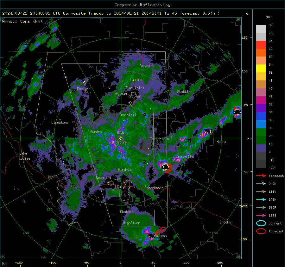The width and height of the screenshot is (285, 267).
Task: Click the red swatch below 65 dBZ
Action: point(261,44)
